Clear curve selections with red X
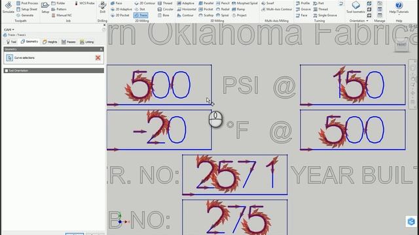 [98, 58]
